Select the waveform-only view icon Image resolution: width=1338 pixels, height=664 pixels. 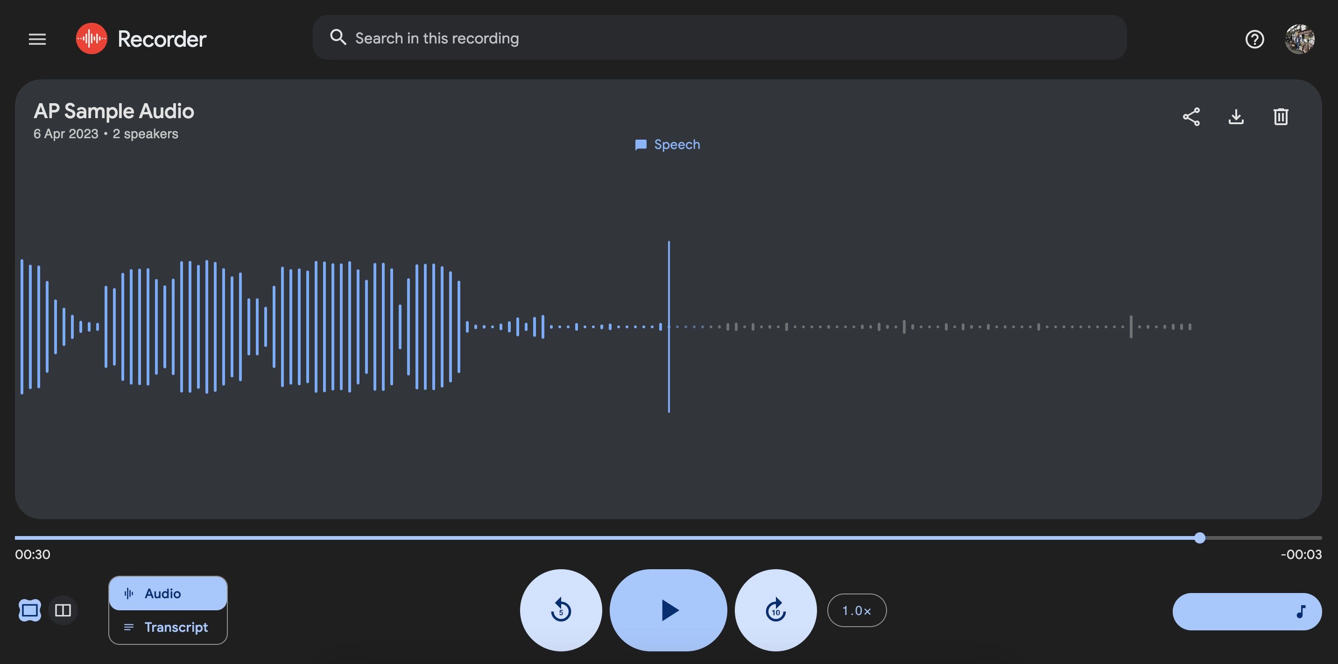pyautogui.click(x=28, y=610)
